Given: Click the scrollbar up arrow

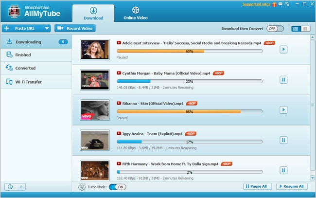Looking at the screenshot, I should coord(313,37).
